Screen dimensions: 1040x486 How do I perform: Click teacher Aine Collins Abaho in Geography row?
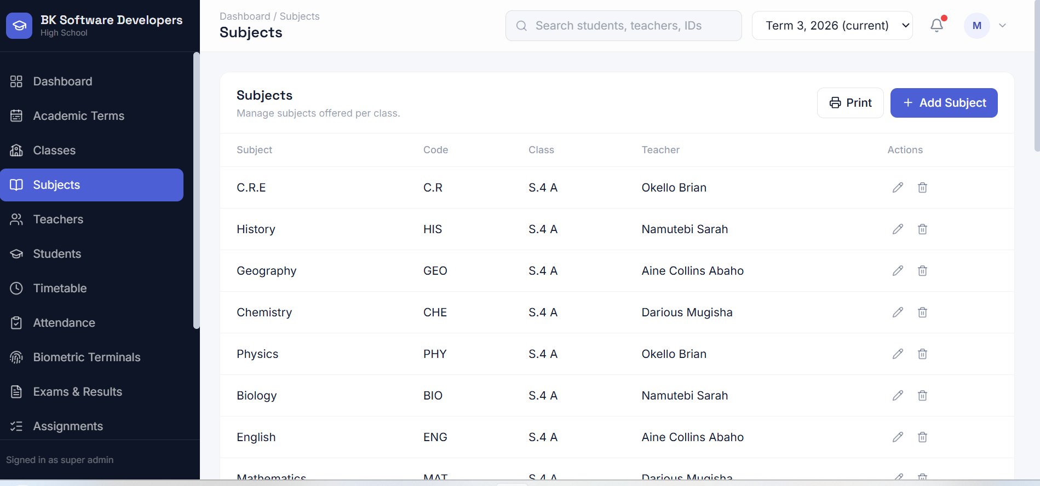(x=692, y=271)
